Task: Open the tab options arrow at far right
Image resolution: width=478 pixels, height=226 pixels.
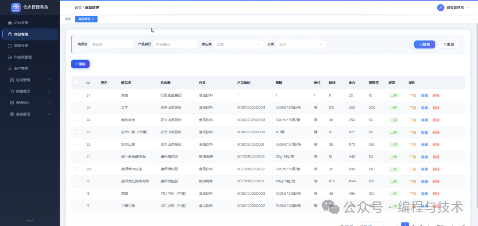Action: point(474,19)
